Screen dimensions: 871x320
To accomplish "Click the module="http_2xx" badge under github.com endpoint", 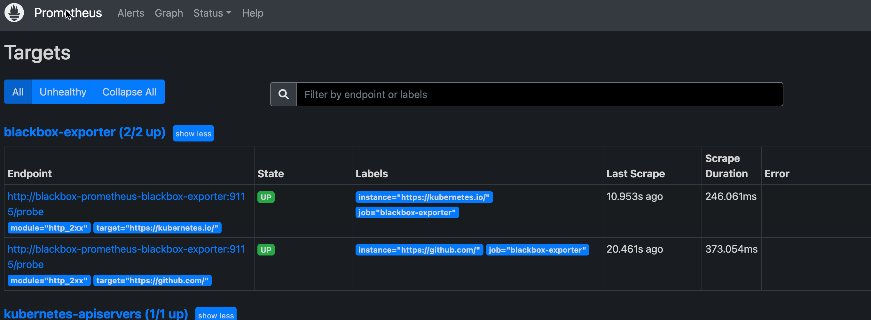I will [x=49, y=280].
